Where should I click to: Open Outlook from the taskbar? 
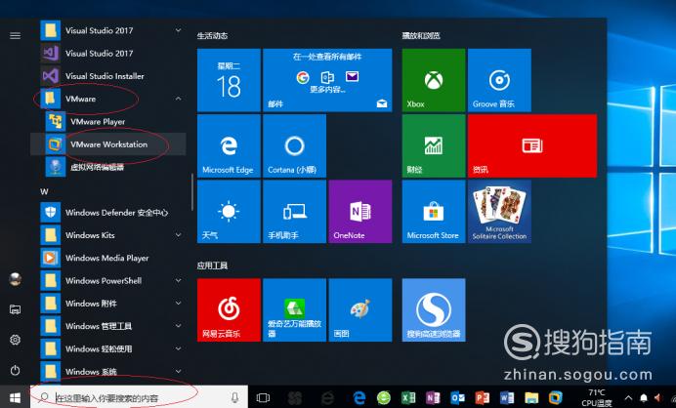[x=457, y=397]
